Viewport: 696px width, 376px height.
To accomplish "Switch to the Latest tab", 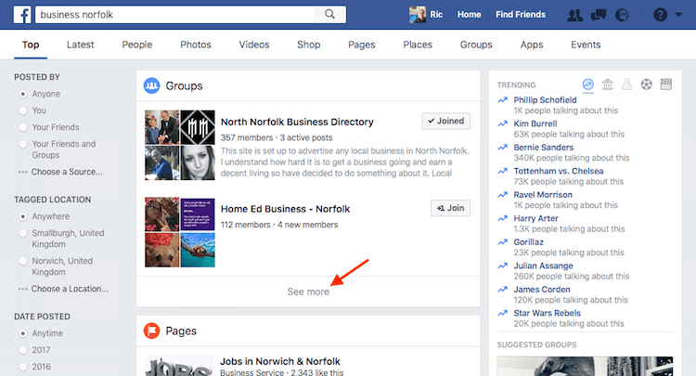I will coord(81,45).
